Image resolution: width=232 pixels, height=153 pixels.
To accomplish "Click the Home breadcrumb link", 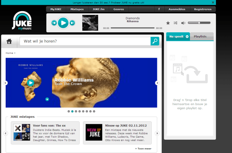I will click(x=9, y=53).
